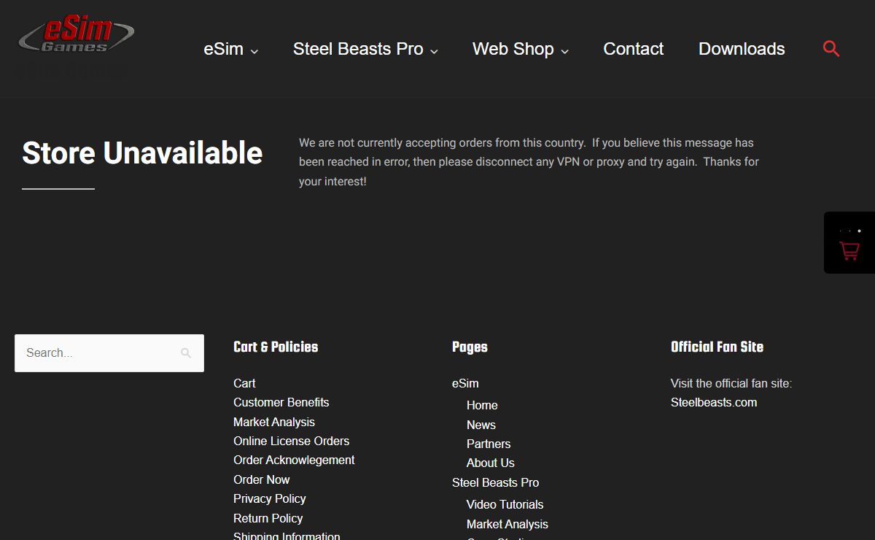Open the Return Policy link
Screen dimensions: 875x540
coord(268,518)
